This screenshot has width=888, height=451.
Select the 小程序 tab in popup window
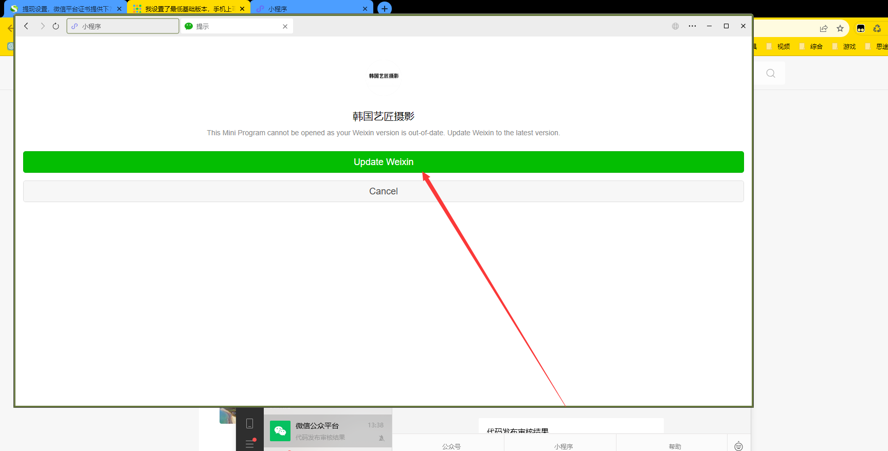123,26
